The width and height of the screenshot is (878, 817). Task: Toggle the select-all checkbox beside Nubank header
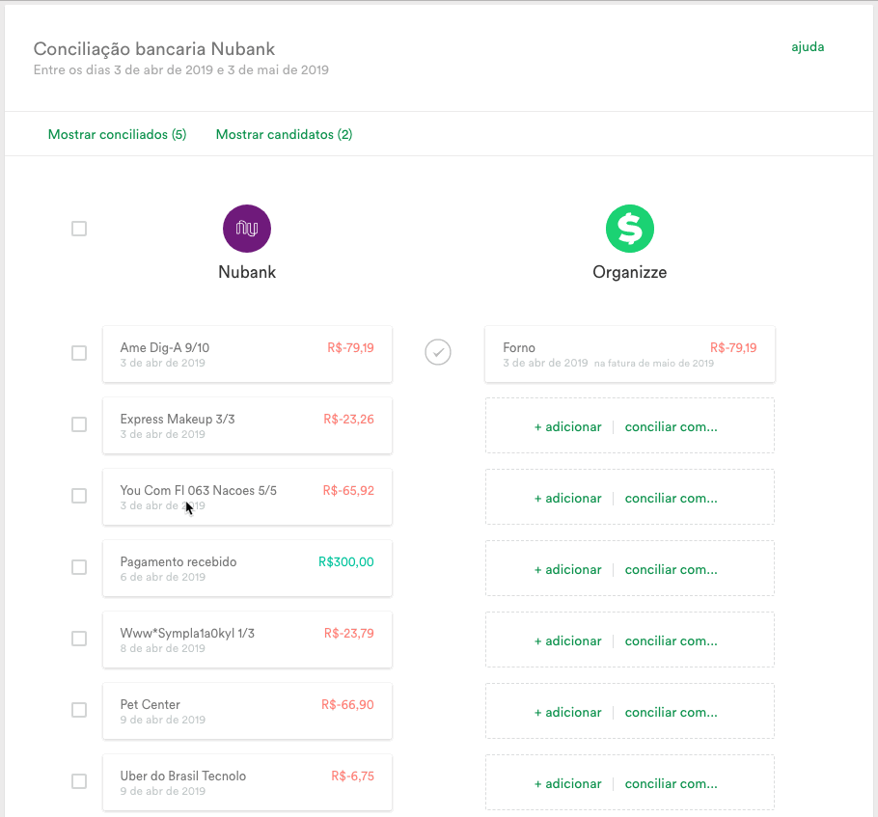79,229
